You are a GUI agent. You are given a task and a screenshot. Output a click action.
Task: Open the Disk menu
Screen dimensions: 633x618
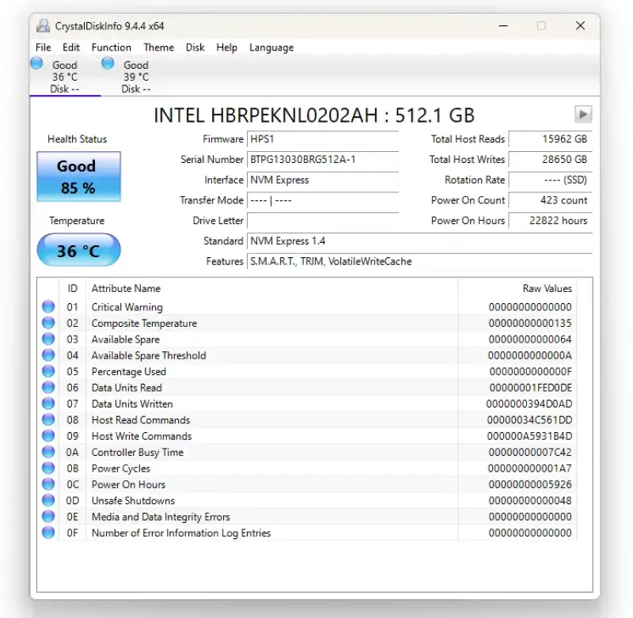195,47
